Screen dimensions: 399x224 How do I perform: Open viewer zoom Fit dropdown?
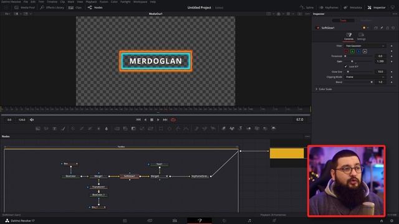(7, 14)
